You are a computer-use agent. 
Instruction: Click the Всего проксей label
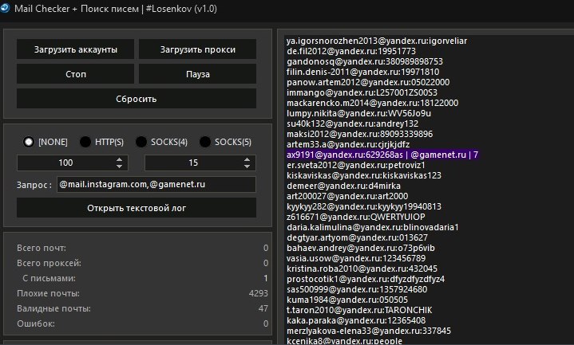point(49,263)
